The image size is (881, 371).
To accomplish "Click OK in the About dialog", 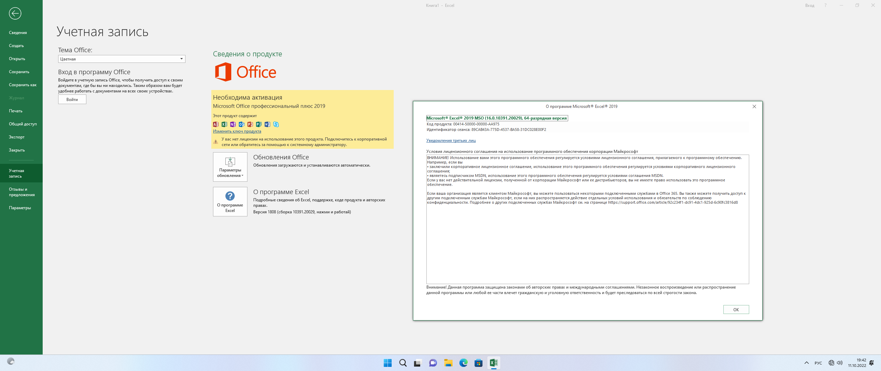I will coord(736,310).
